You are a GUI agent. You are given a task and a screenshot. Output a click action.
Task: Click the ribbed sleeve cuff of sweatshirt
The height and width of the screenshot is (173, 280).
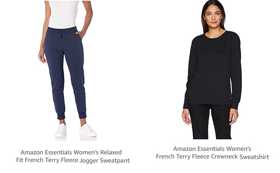[235, 104]
